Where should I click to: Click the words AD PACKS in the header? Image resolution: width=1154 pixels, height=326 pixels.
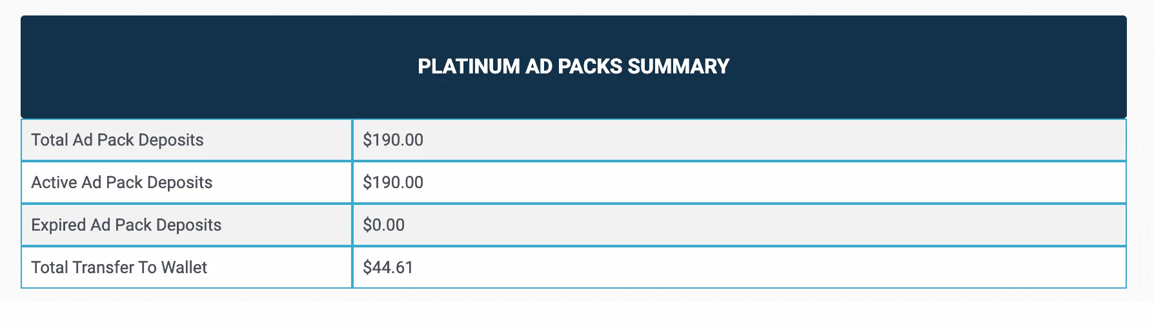[574, 66]
